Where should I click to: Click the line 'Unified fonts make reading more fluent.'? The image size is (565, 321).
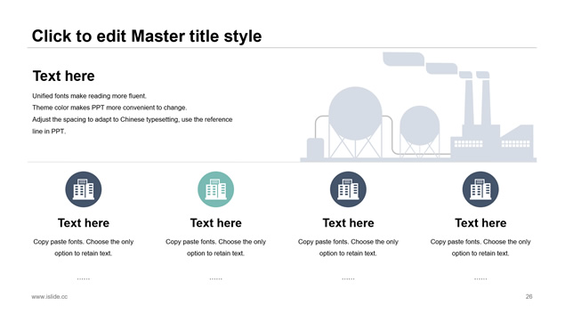point(89,96)
